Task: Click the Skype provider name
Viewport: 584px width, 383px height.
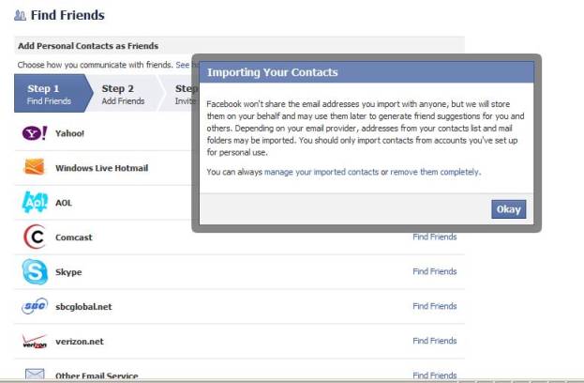Action: [68, 272]
